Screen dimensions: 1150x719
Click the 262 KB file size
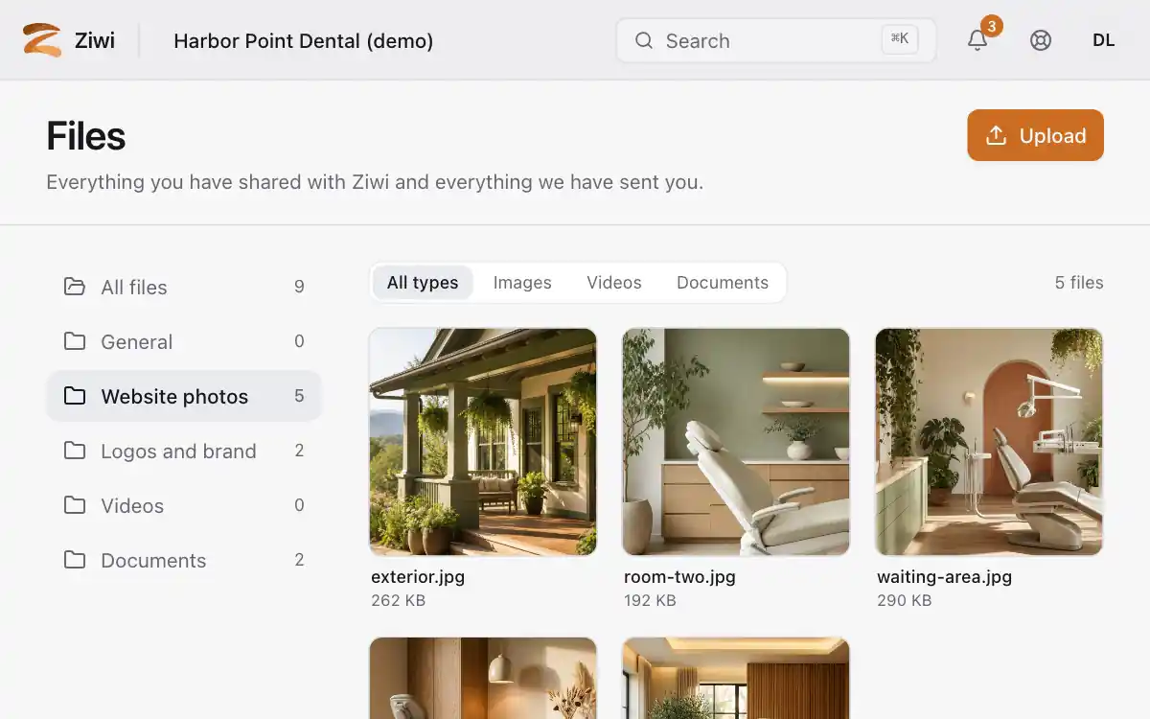click(398, 601)
